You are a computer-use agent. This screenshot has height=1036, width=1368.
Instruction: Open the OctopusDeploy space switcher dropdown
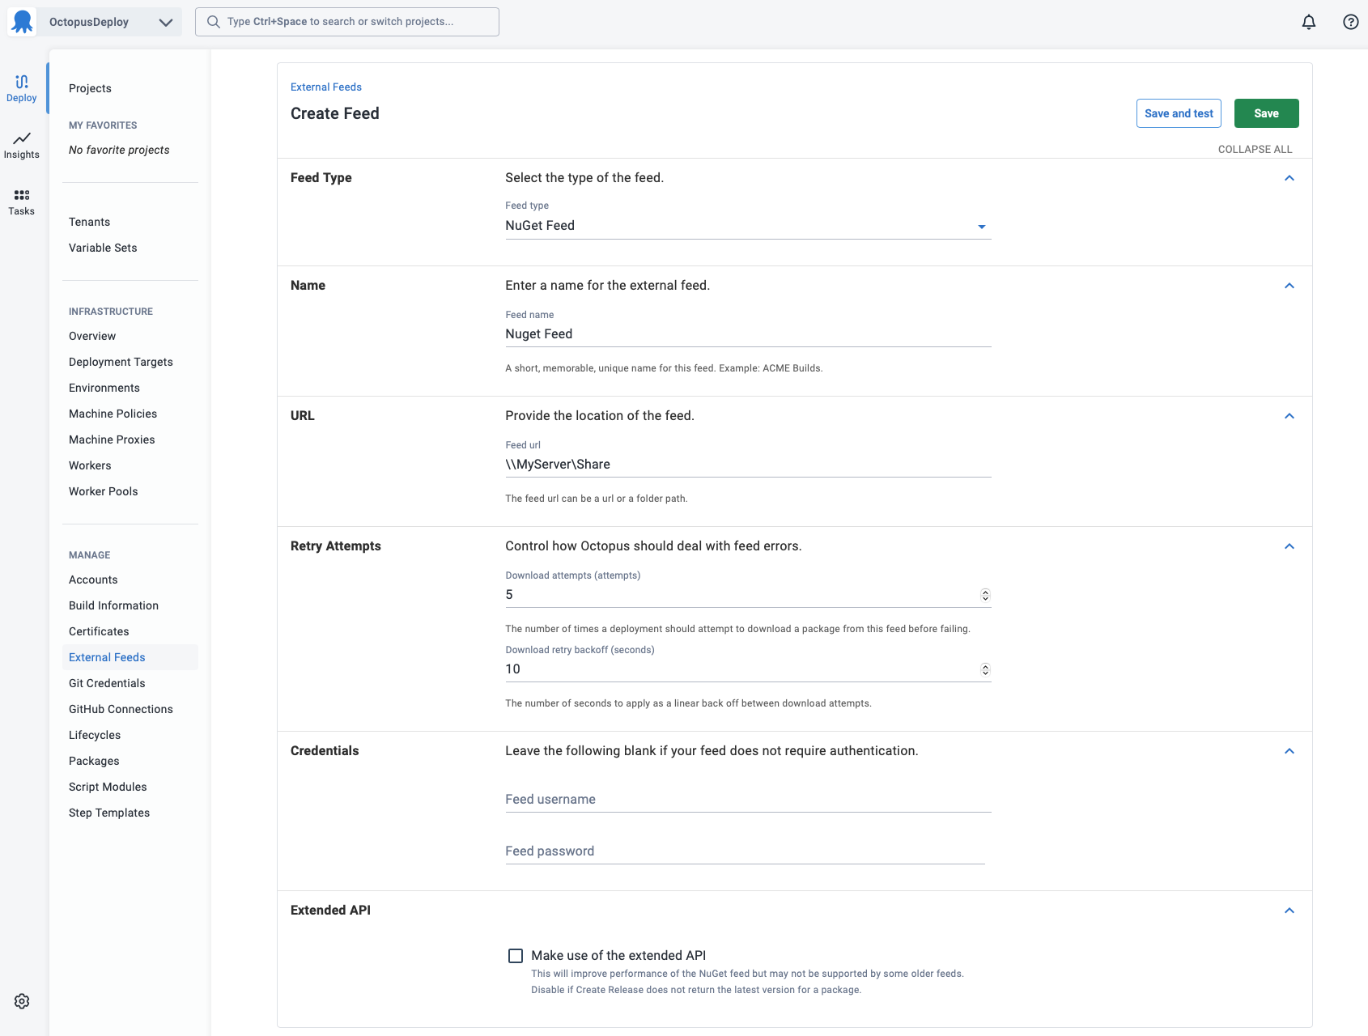pos(108,22)
